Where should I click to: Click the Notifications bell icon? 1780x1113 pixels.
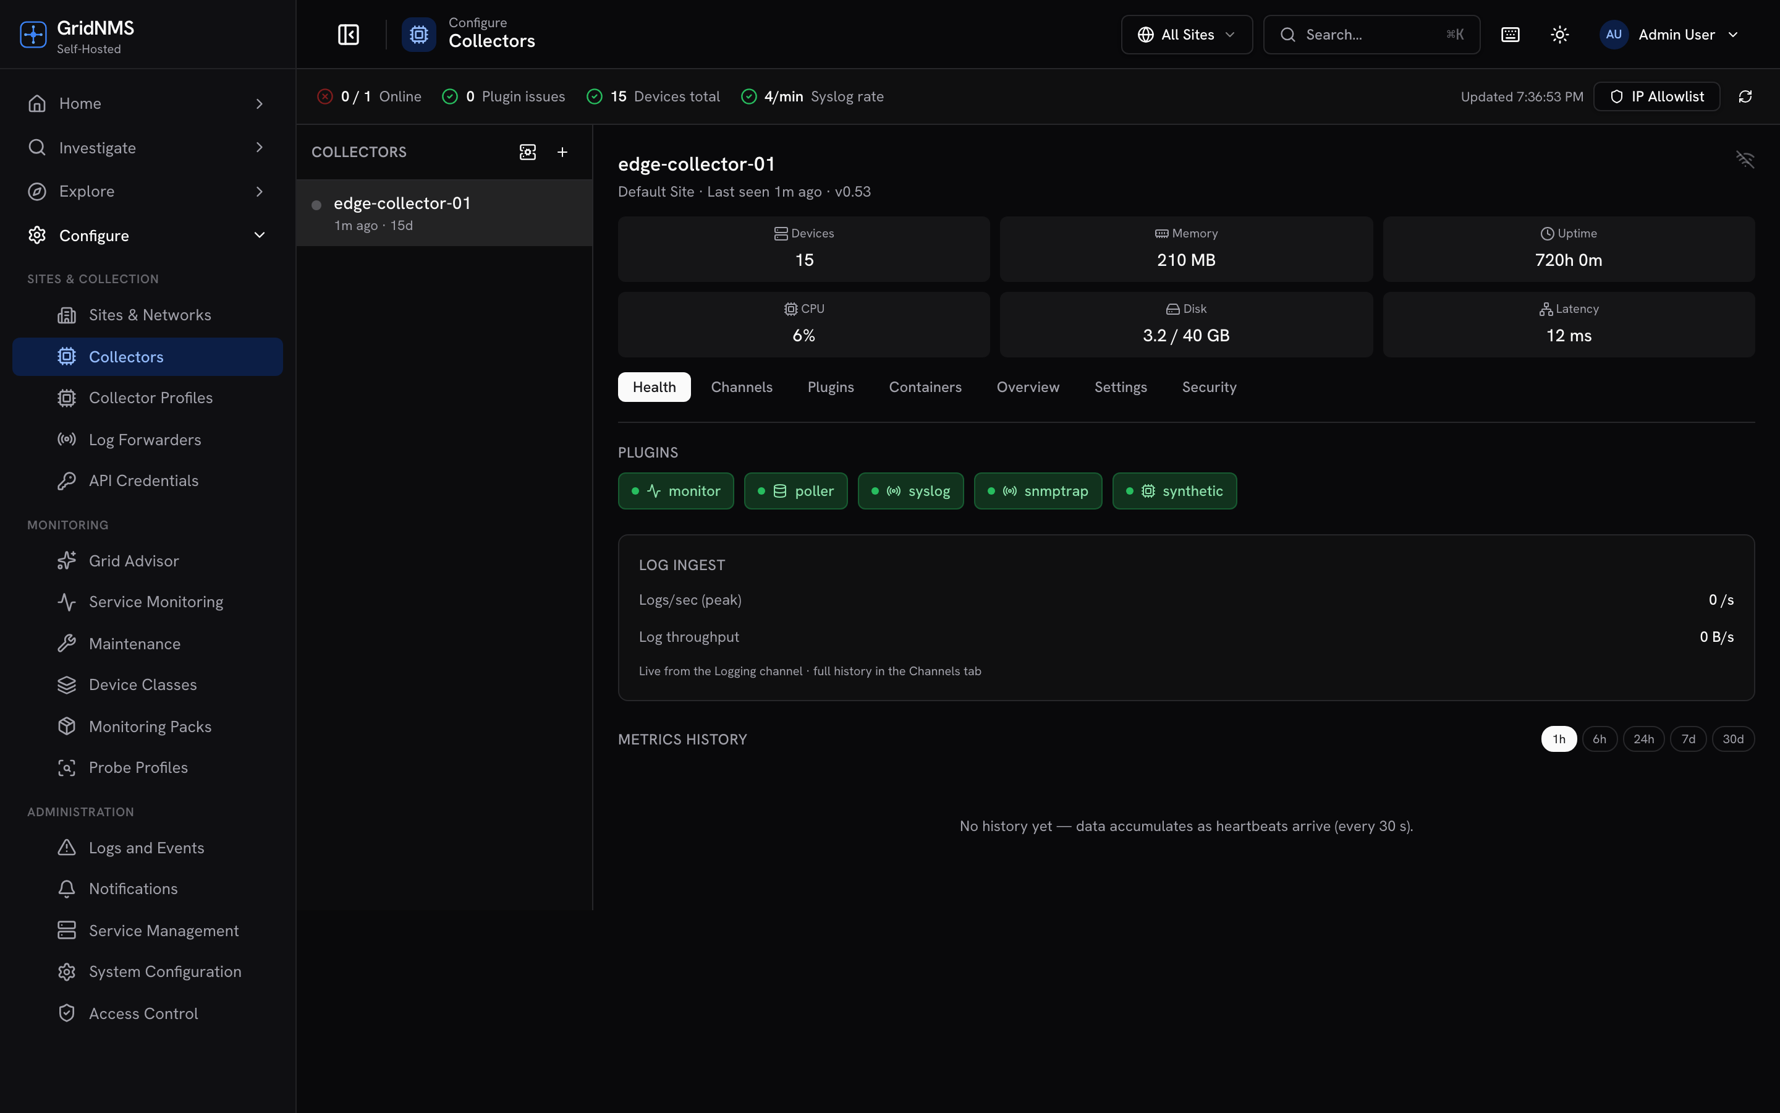67,889
